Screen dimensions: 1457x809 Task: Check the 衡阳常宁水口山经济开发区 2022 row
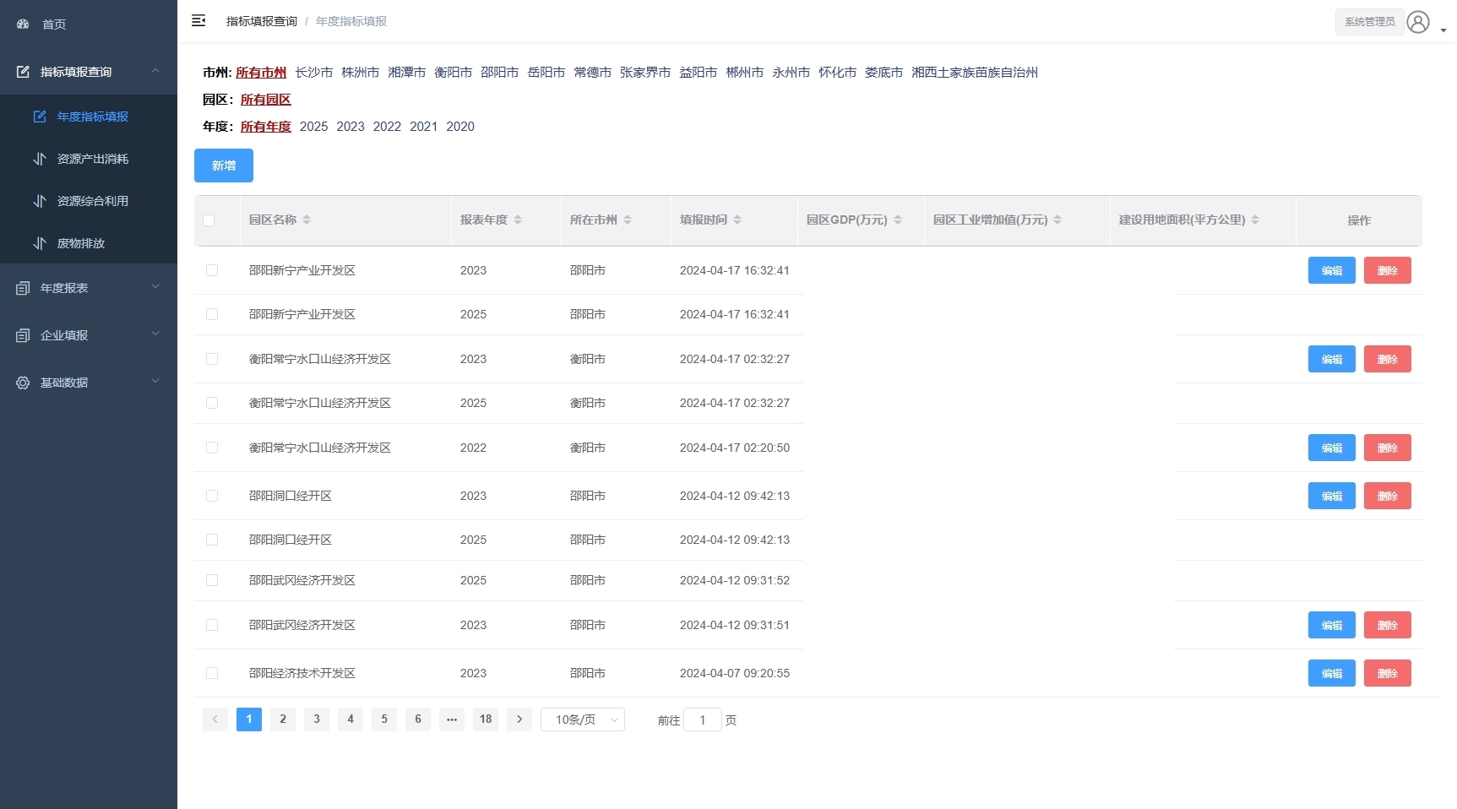coord(212,448)
